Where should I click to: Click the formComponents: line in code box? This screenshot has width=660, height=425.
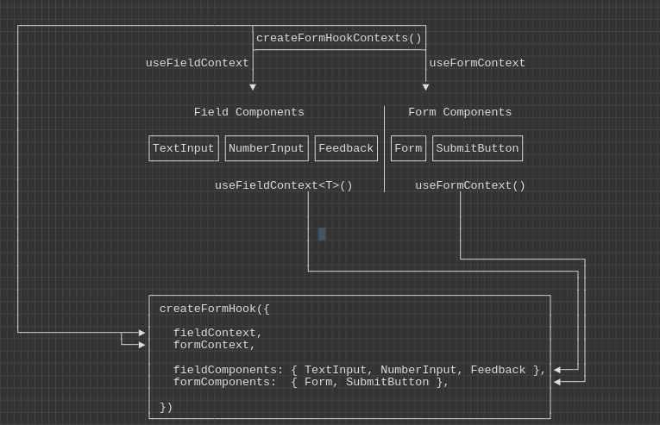[311, 382]
